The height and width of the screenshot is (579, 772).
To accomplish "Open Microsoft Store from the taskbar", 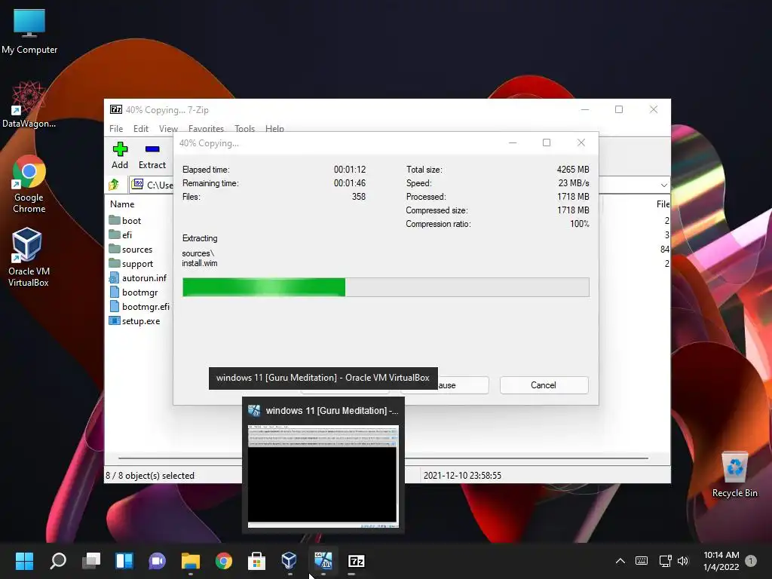I will click(256, 561).
